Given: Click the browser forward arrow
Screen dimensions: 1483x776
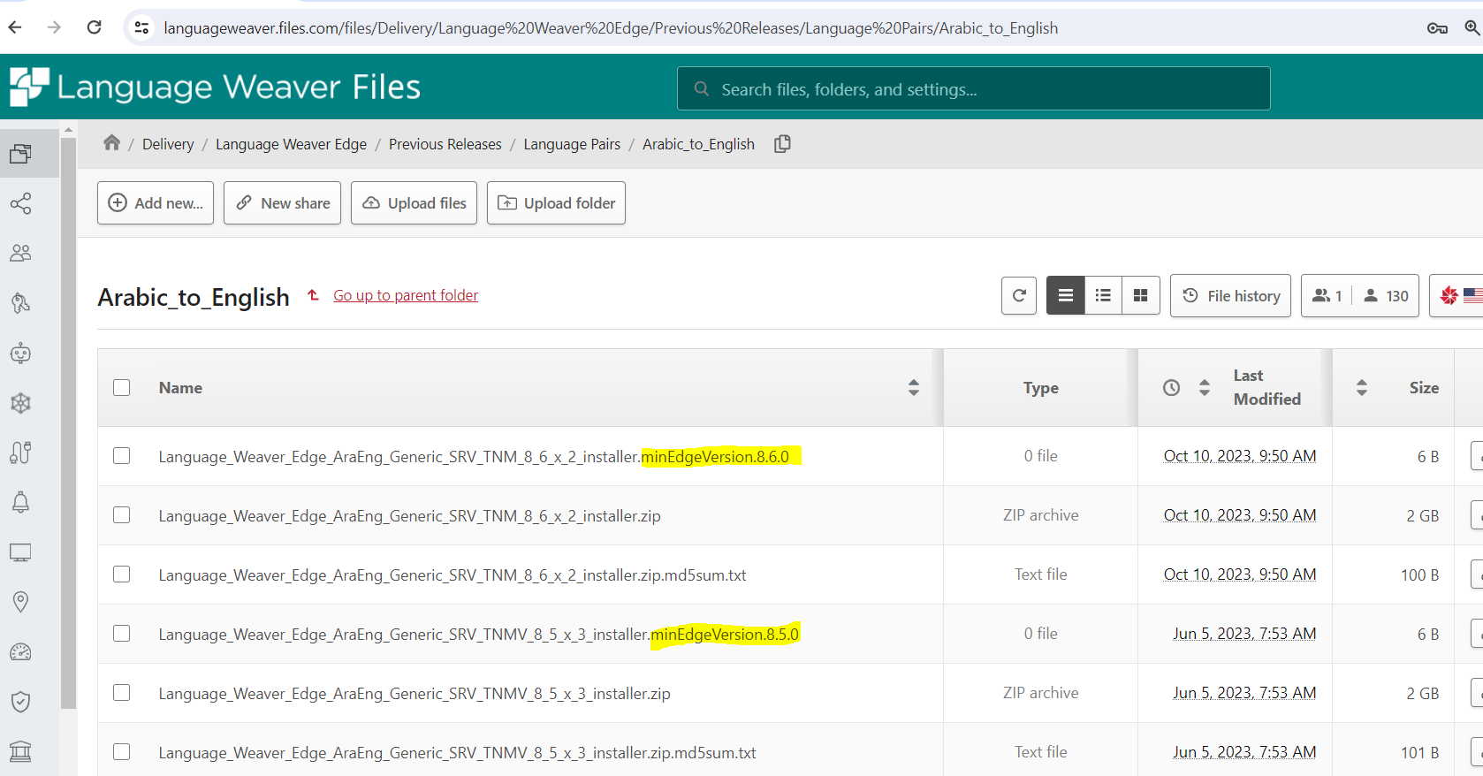Looking at the screenshot, I should click(x=54, y=27).
